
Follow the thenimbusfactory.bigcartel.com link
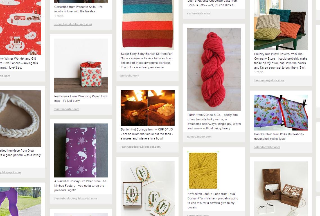click(75, 199)
